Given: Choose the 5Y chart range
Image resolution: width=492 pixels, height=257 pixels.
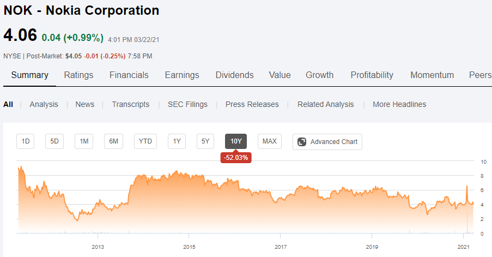Looking at the screenshot, I should (x=205, y=142).
